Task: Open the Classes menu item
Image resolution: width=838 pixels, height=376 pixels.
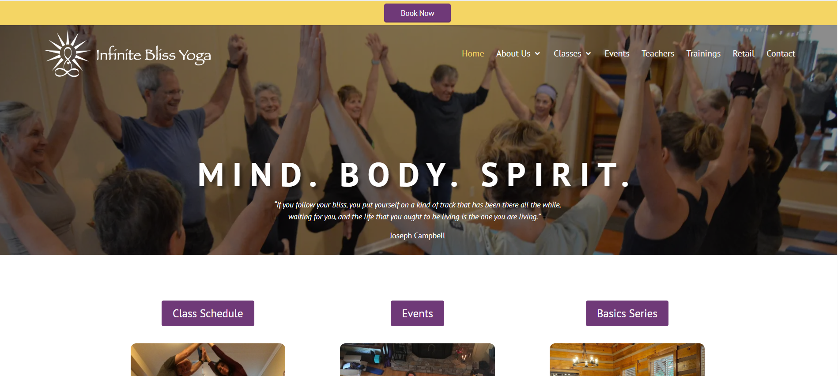Action: 567,53
